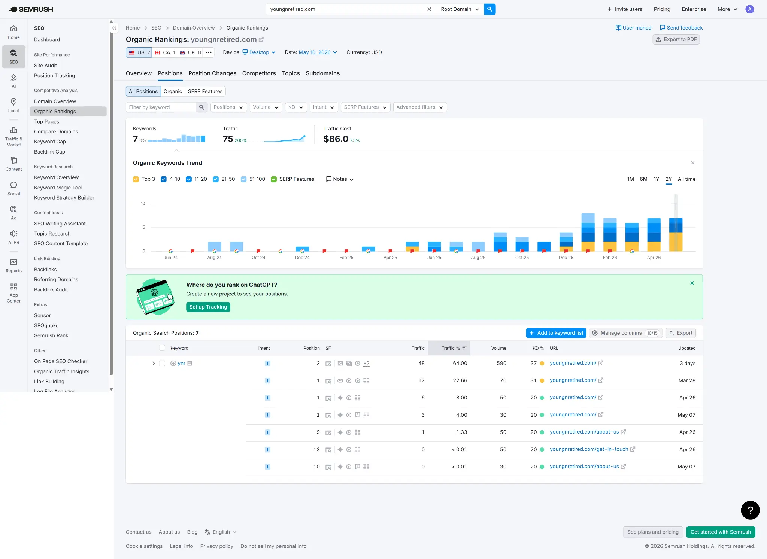
Task: Open the youngnretired.com/get-in-touch URL link
Action: [x=589, y=449]
